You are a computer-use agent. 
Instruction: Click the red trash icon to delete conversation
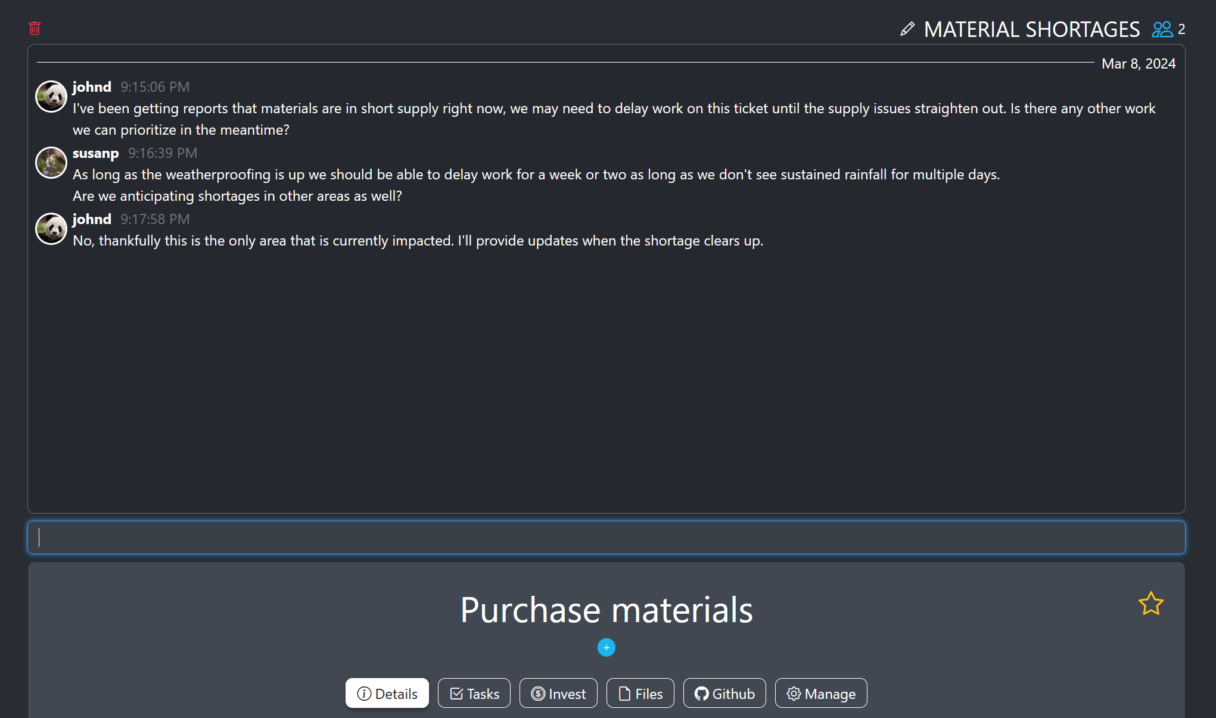pos(35,28)
